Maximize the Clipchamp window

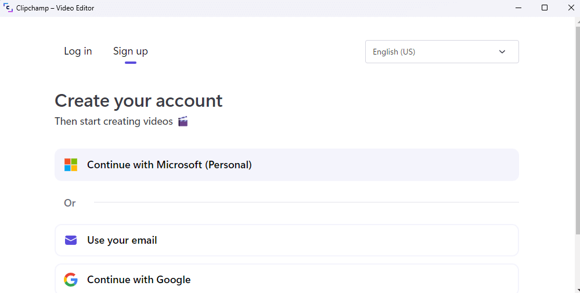545,8
